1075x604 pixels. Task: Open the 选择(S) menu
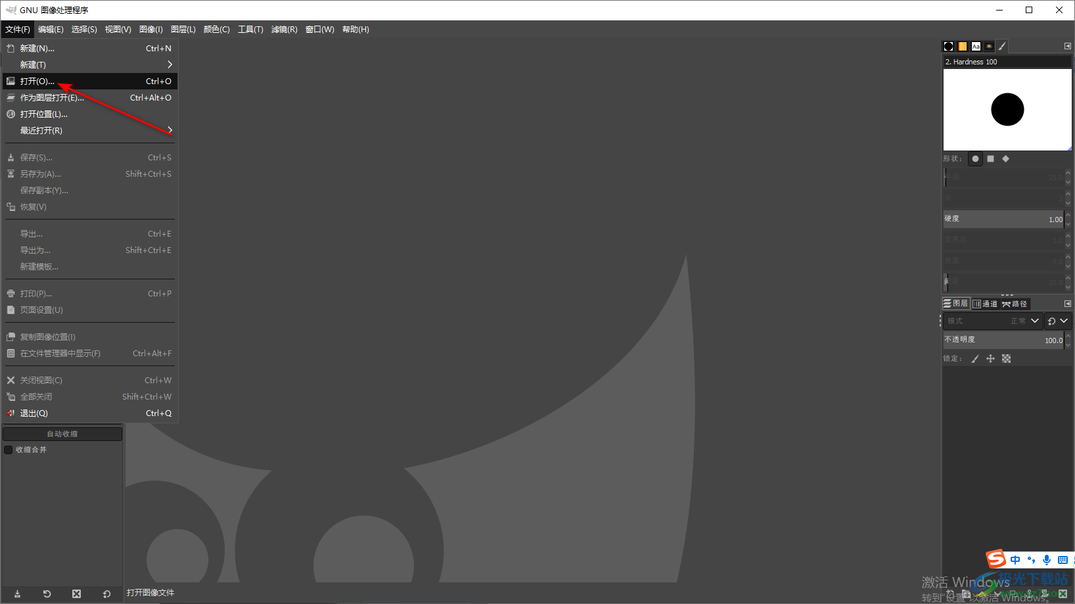tap(84, 30)
